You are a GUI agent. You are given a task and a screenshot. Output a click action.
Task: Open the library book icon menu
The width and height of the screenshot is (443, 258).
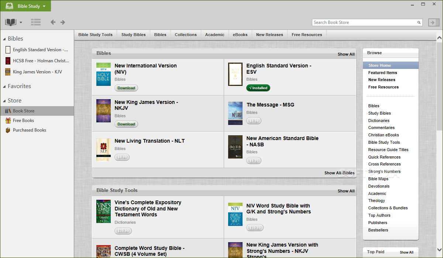click(x=11, y=22)
